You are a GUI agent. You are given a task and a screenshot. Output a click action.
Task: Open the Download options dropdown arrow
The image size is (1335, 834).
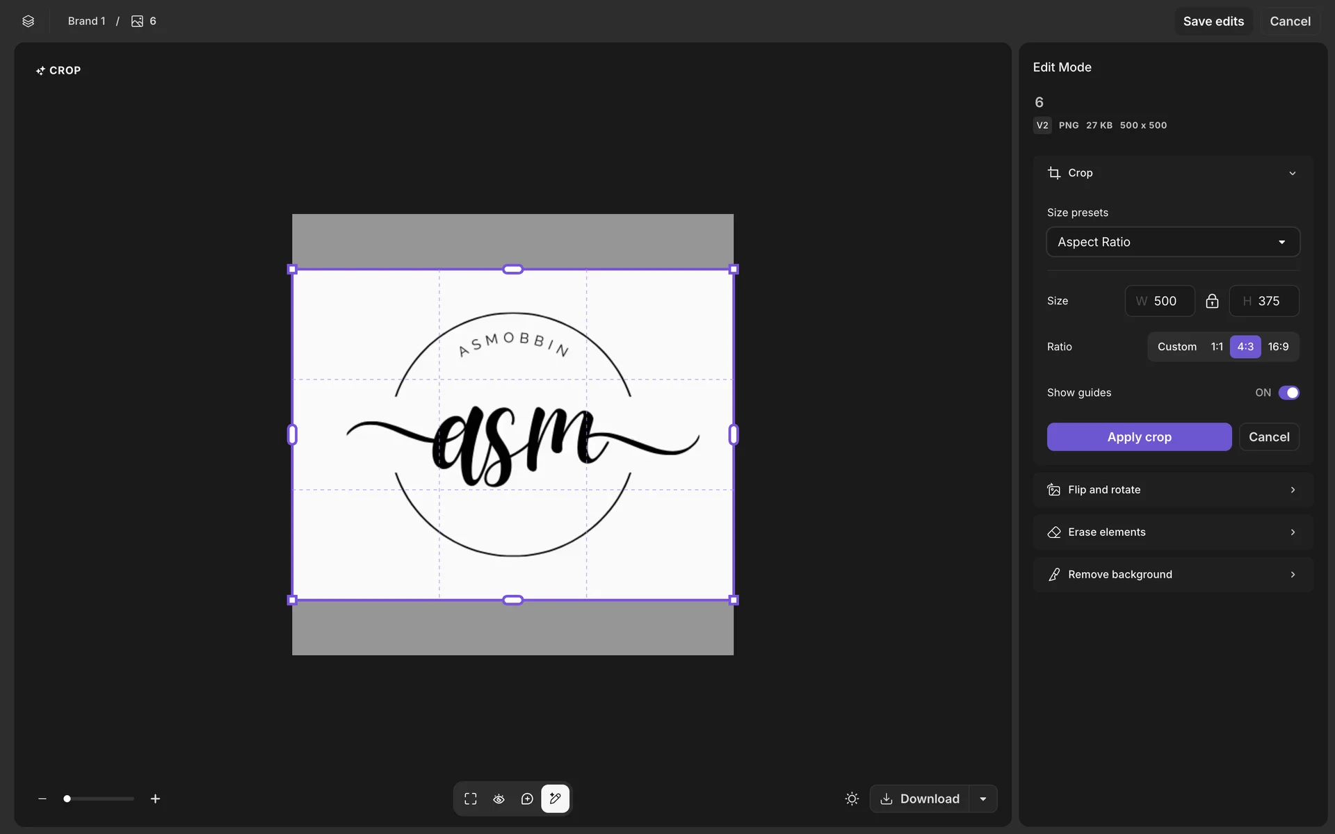[x=983, y=799]
